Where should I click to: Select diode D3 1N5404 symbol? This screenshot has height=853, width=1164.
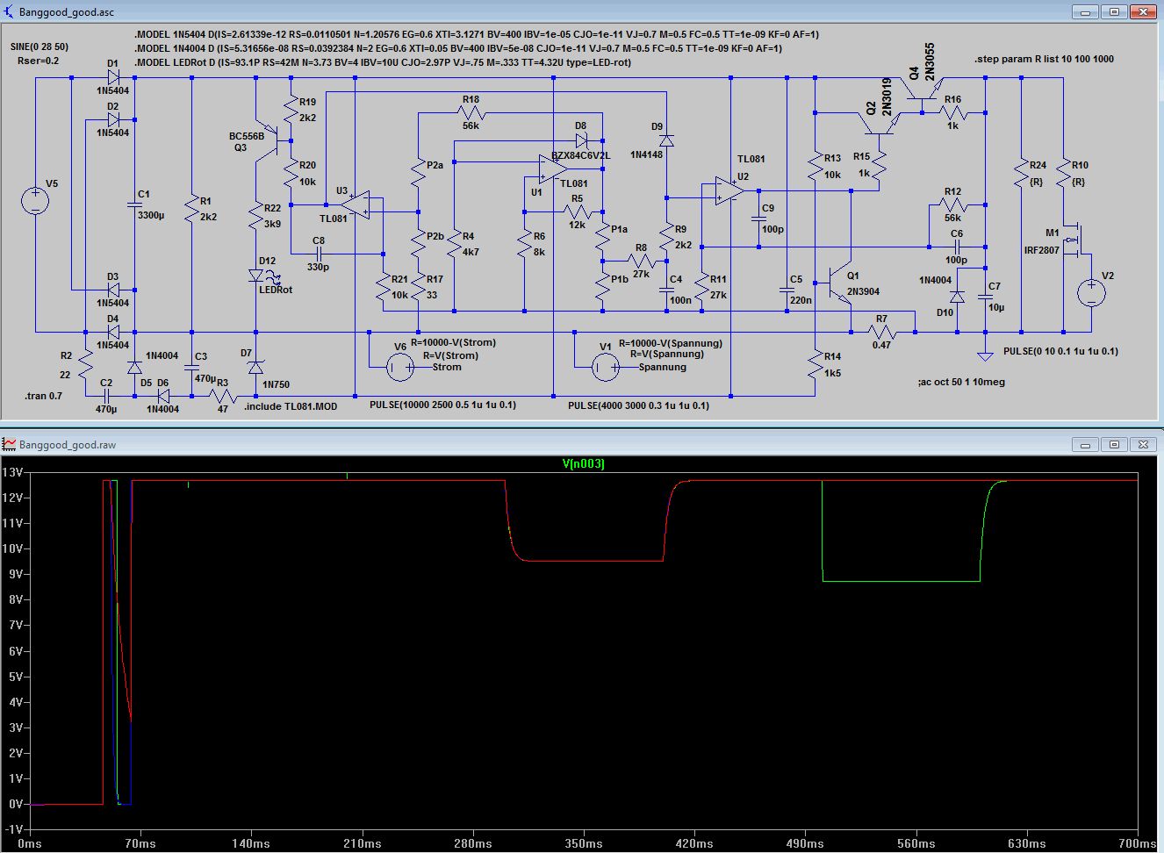pos(113,290)
